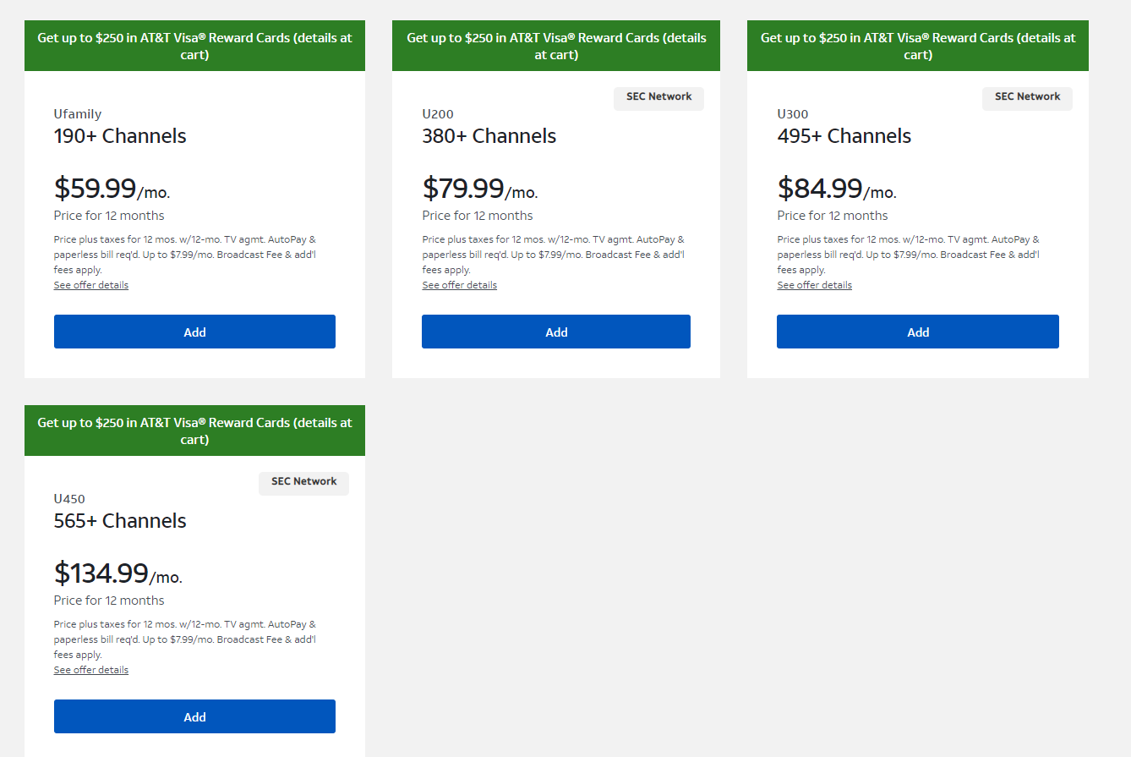Add the U450 565+ Channels plan
Image resolution: width=1131 pixels, height=757 pixels.
pyautogui.click(x=194, y=716)
